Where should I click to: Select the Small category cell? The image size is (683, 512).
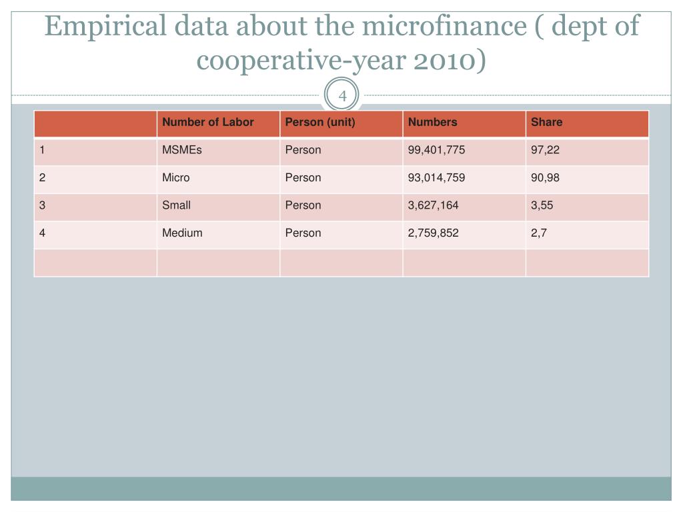click(x=218, y=207)
